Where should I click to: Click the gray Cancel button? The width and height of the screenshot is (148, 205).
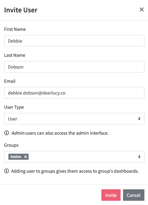(134, 195)
